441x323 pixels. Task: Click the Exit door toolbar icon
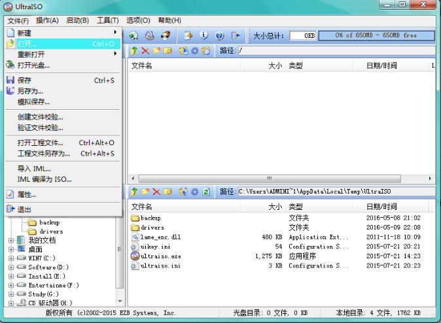coord(236,35)
